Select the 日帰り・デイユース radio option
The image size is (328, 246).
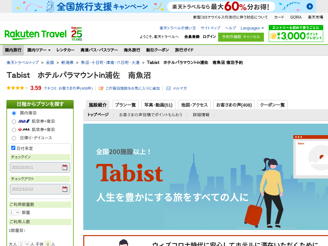[x=14, y=138]
